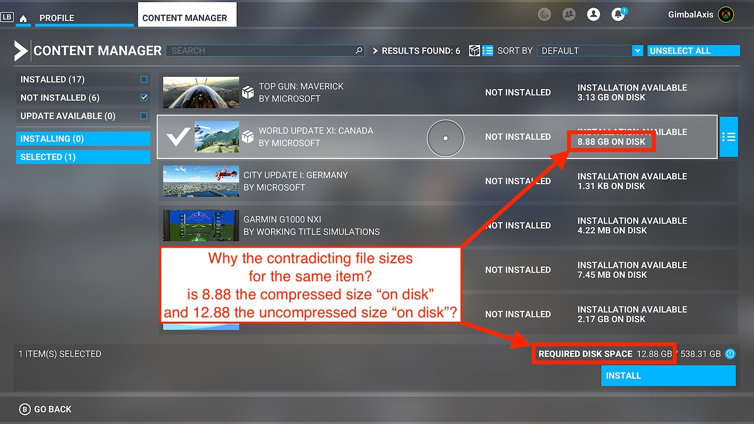Open the SORT BY Default dropdown

pyautogui.click(x=589, y=50)
